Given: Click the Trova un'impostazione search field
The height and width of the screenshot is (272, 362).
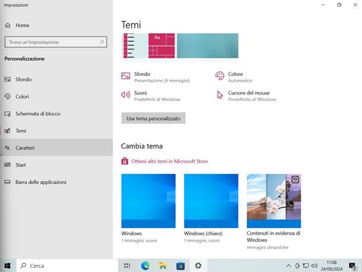Looking at the screenshot, I should (56, 42).
